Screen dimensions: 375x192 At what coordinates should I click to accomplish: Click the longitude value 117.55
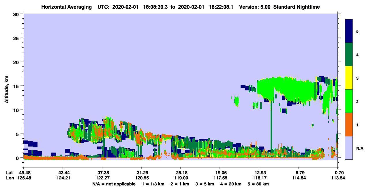coord(220,178)
